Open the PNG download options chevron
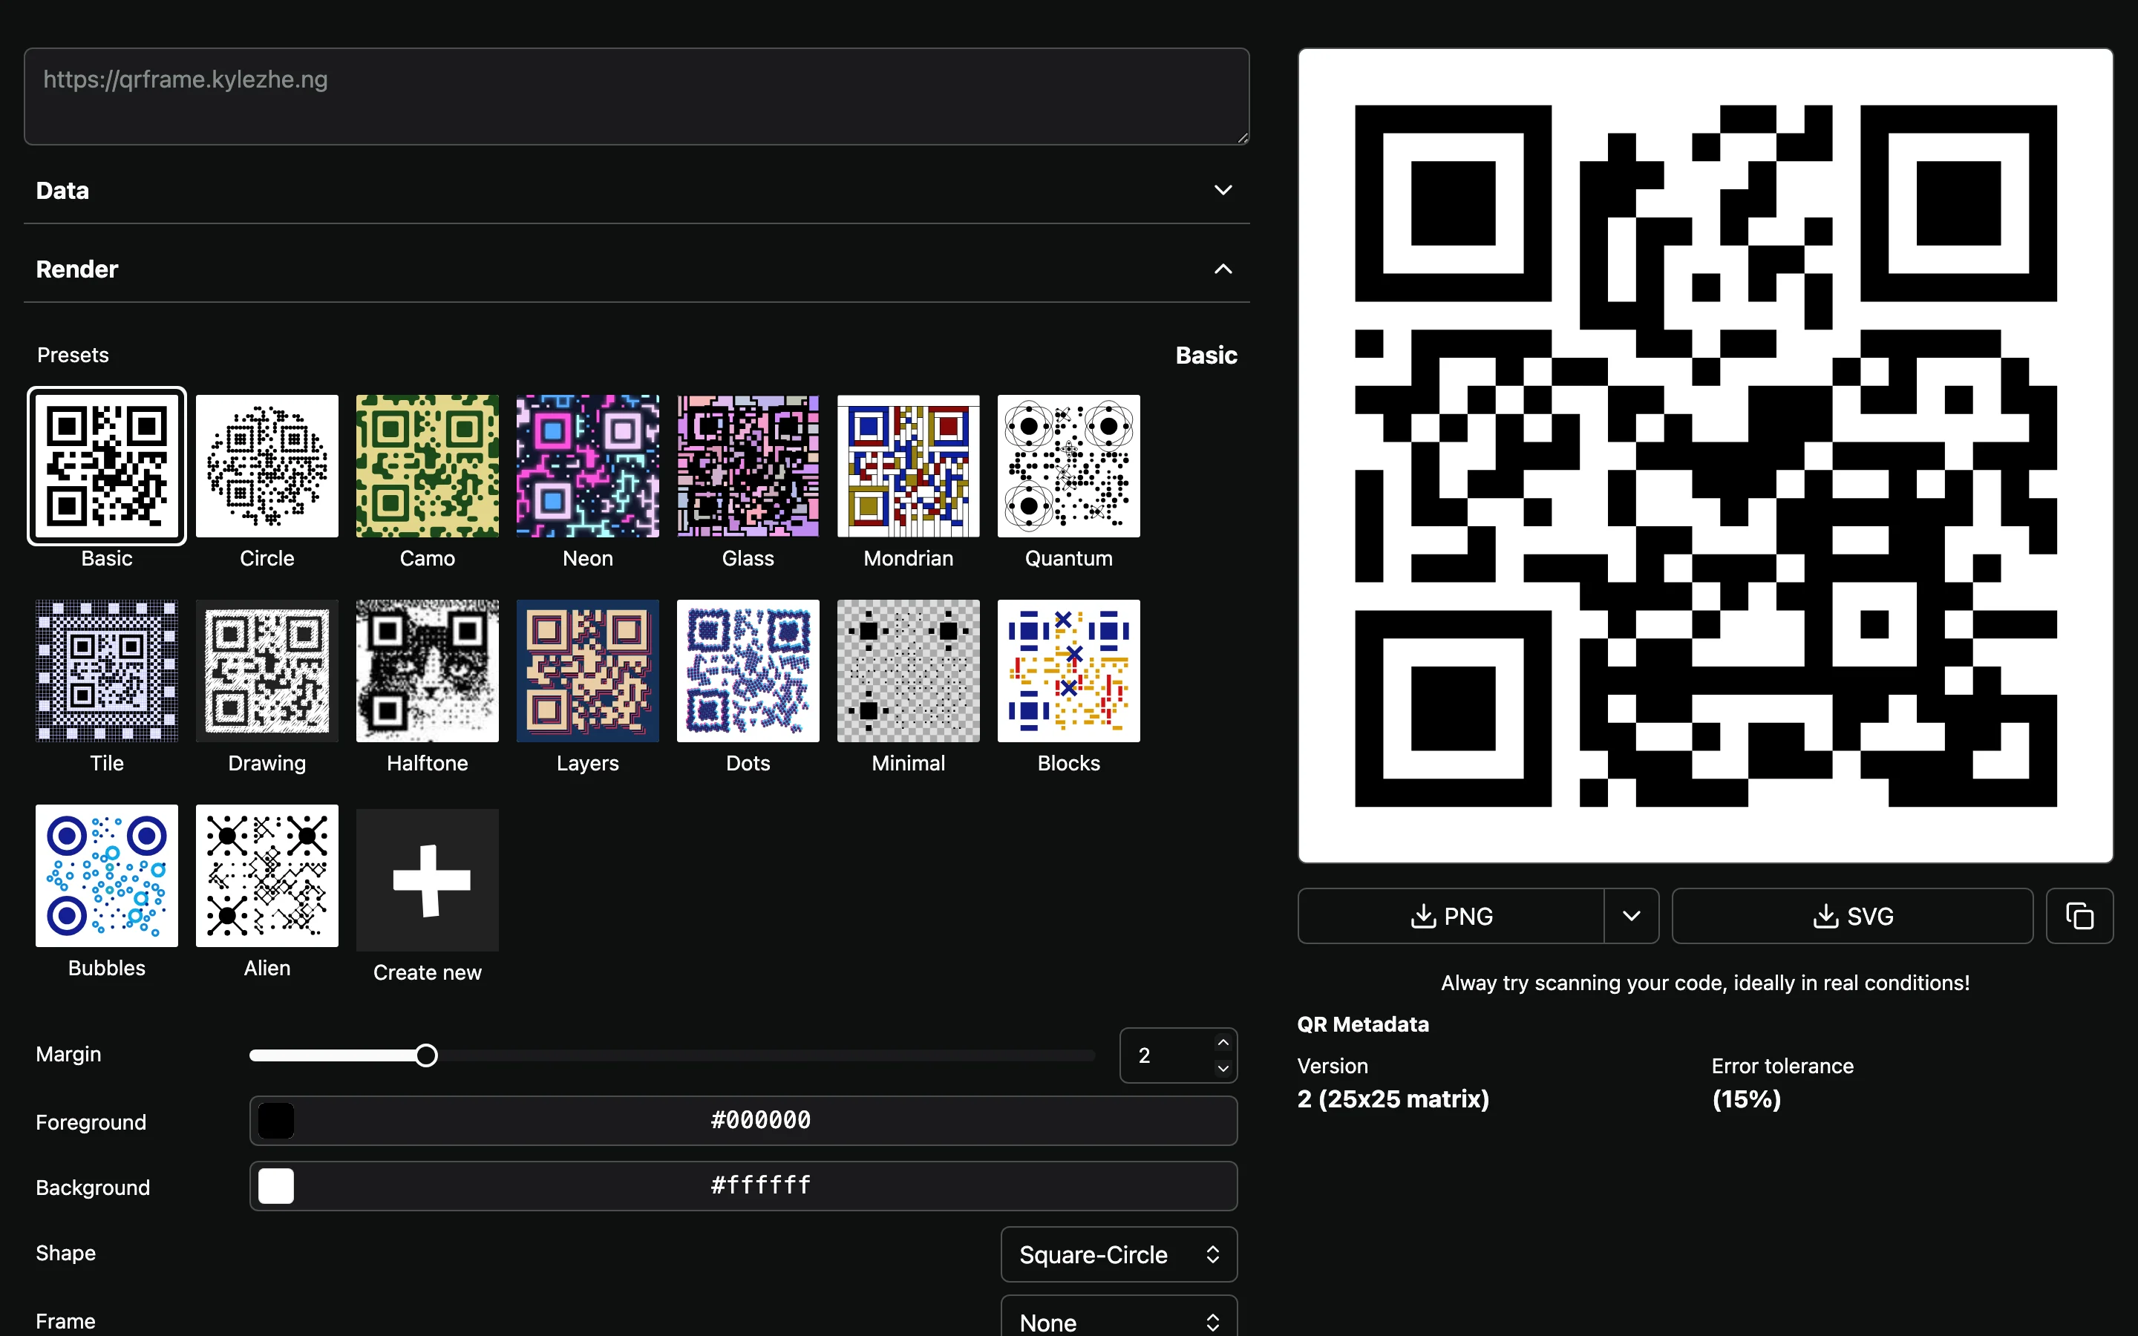The width and height of the screenshot is (2138, 1336). (x=1632, y=917)
